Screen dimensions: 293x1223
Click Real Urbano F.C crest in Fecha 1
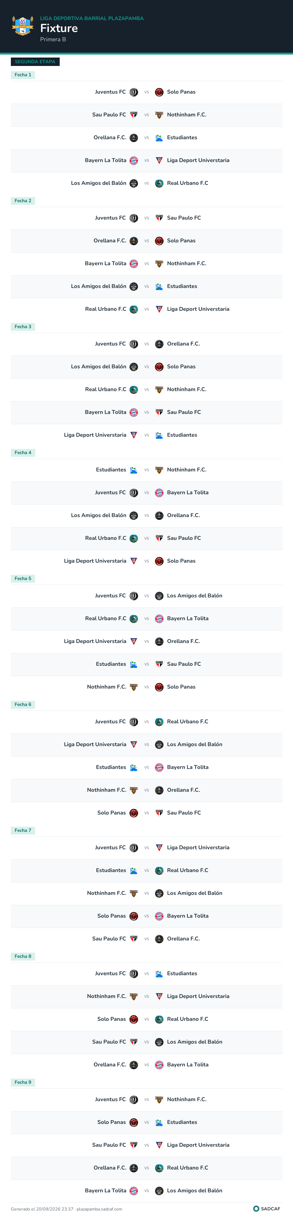159,183
